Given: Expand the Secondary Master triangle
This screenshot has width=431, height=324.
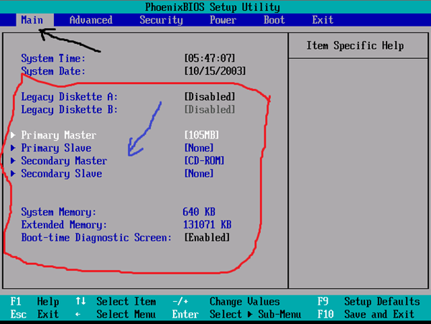Looking at the screenshot, I should (x=13, y=161).
